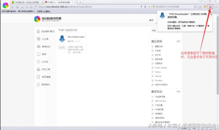219x130 pixels.
Task: Open item 9 in 最近更新 list
Action: (x=159, y=80)
